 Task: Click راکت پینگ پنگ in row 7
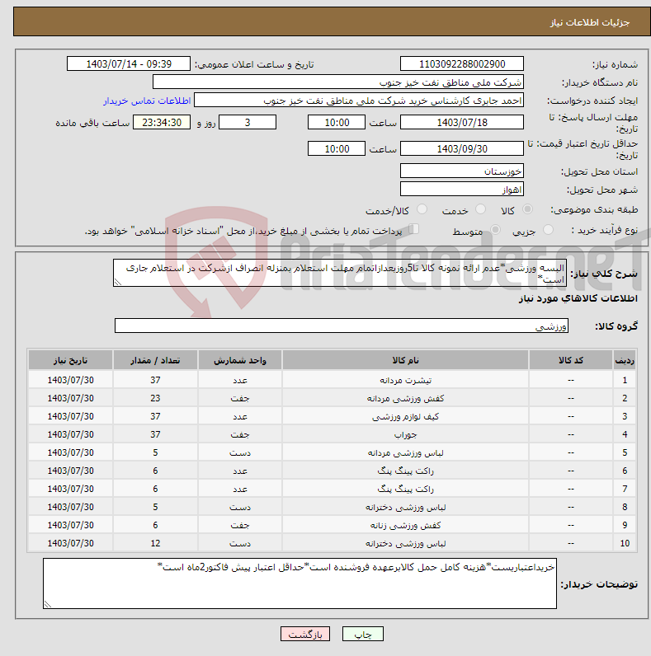point(405,489)
